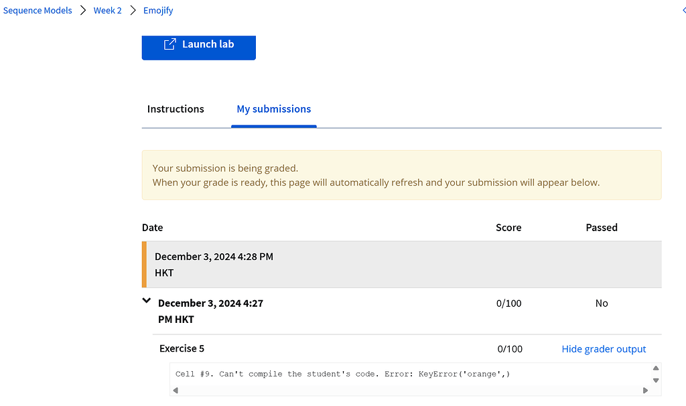Click the grader output left scroll arrow
The image size is (686, 406).
point(176,390)
